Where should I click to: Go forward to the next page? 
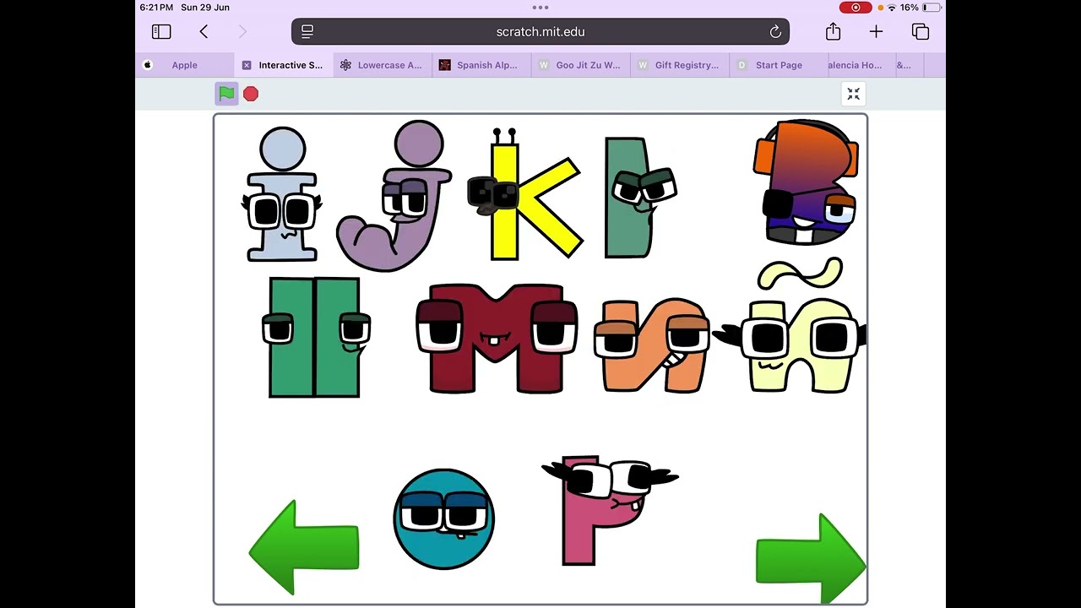tap(242, 31)
